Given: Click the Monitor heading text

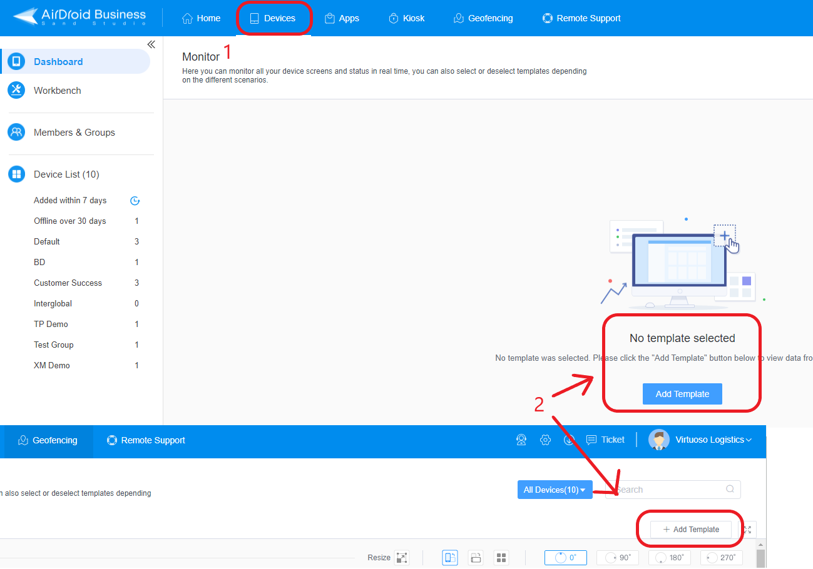Looking at the screenshot, I should pos(201,56).
